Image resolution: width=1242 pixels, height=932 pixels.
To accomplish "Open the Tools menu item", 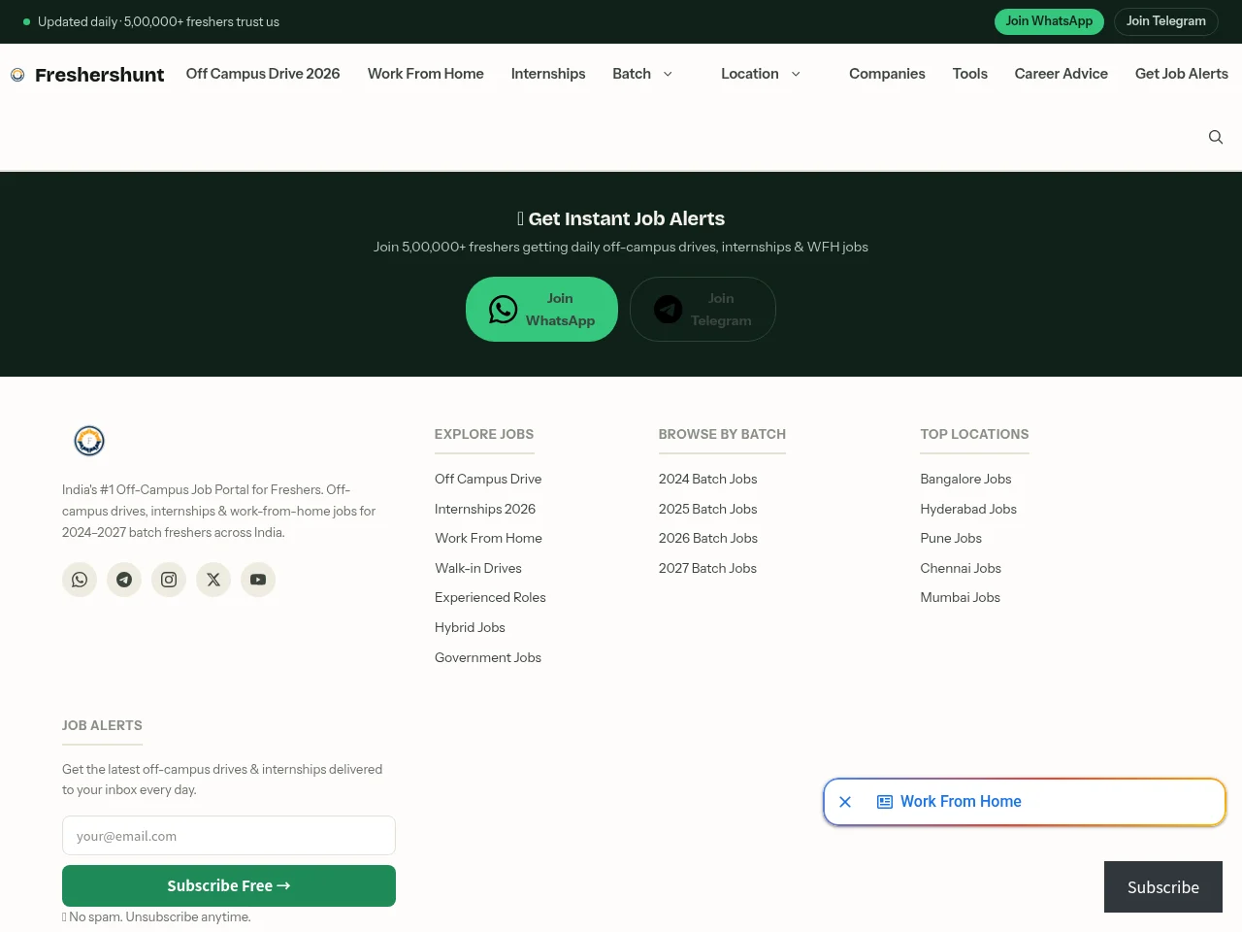I will click(970, 74).
